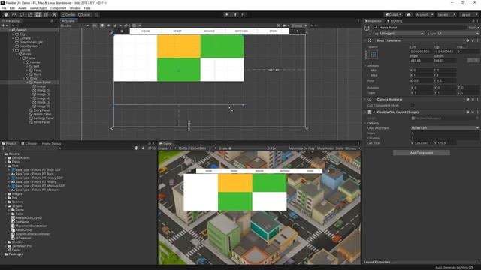
Task: Click the add (+) button in Project panel
Action: (3, 148)
